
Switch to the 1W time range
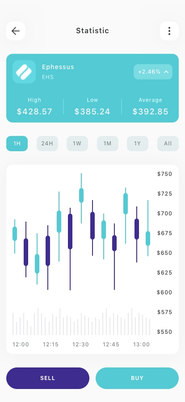click(77, 143)
